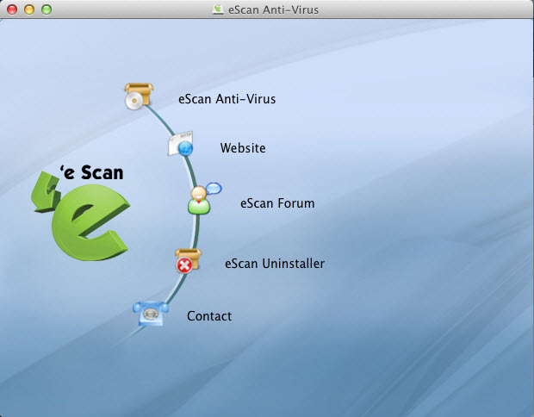Select the eScan Anti-Virus text label
The width and height of the screenshot is (534, 417).
[227, 99]
